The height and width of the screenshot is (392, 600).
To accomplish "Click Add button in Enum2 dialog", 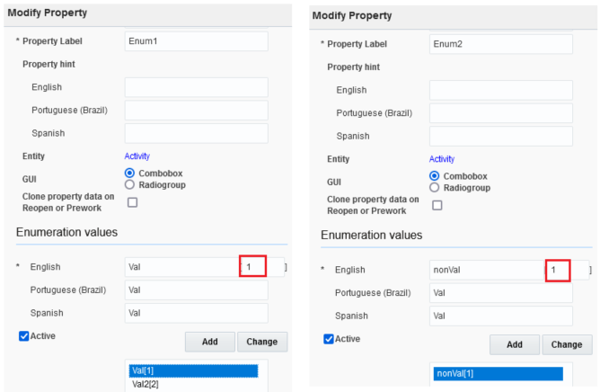I will tap(515, 345).
